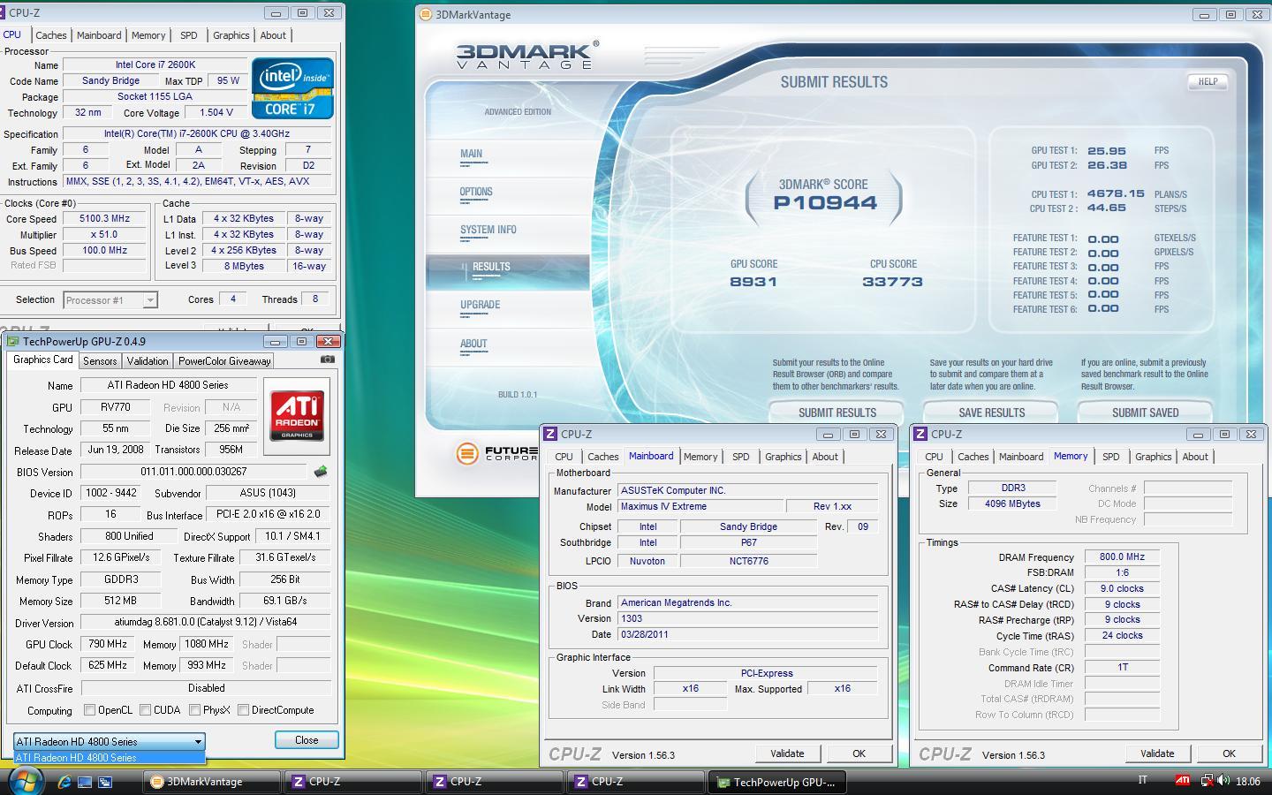Click the taskbar clock showing 18.06
The height and width of the screenshot is (795, 1272).
point(1247,781)
